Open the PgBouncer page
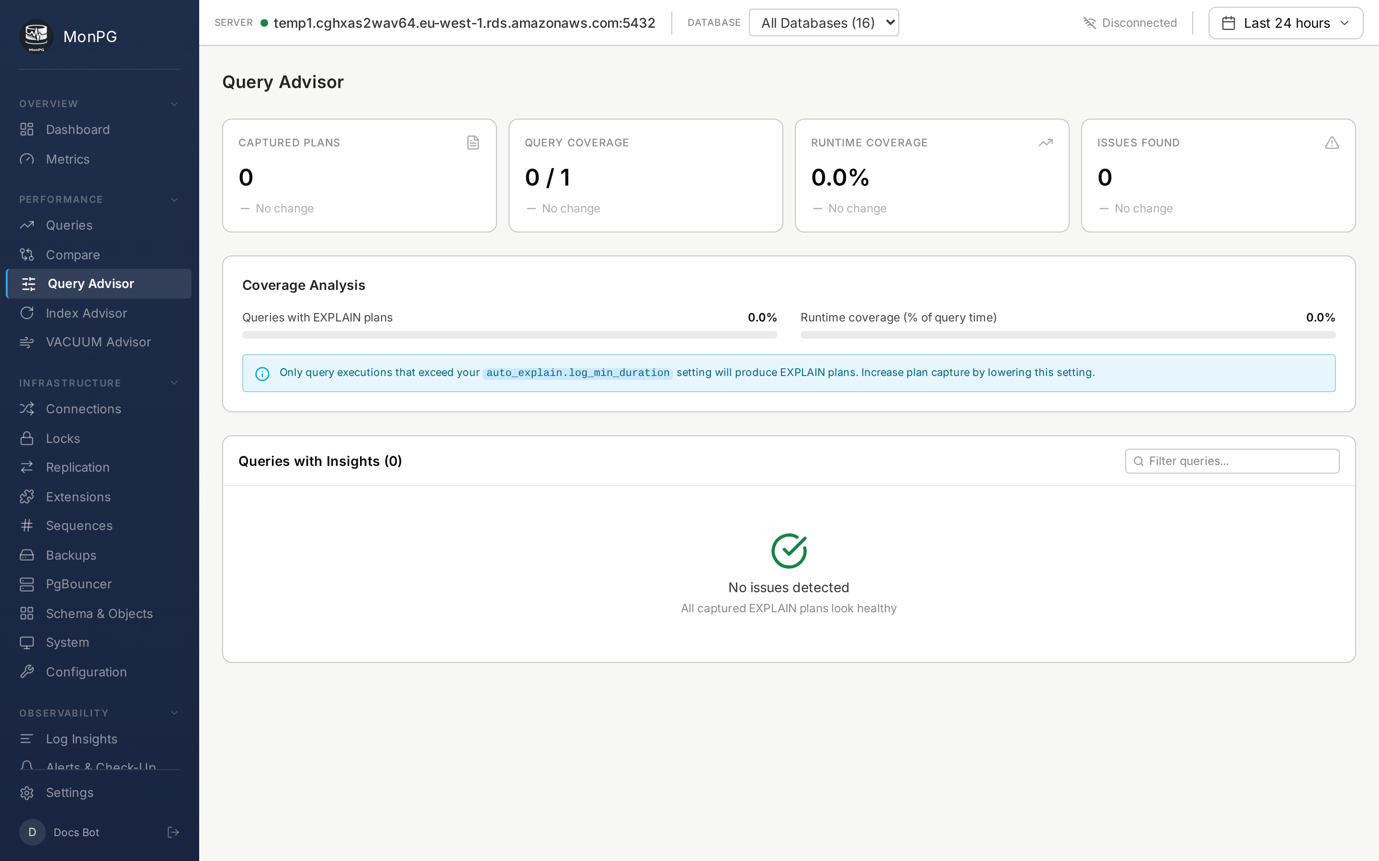 [x=99, y=584]
